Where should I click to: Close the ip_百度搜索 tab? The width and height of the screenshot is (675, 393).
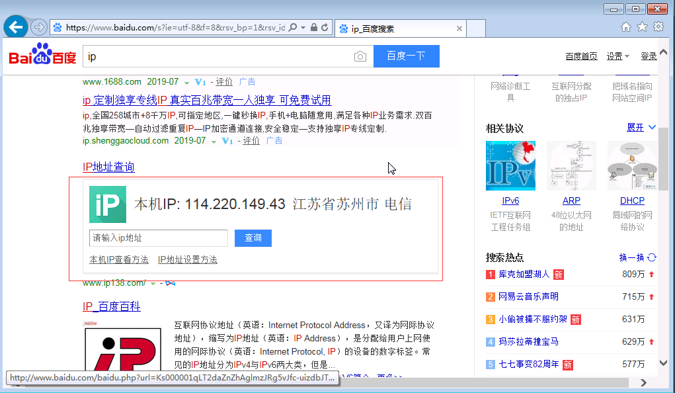click(x=459, y=28)
